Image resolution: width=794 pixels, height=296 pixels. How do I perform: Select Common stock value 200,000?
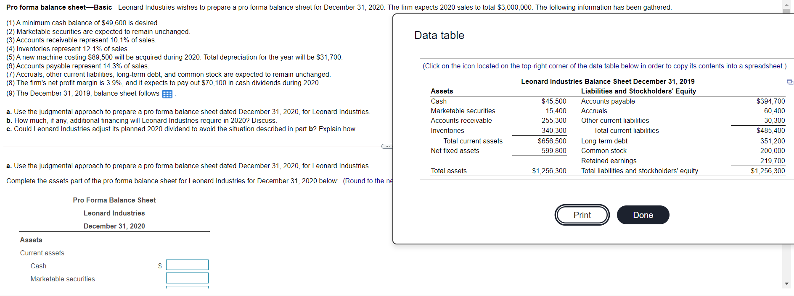(773, 151)
